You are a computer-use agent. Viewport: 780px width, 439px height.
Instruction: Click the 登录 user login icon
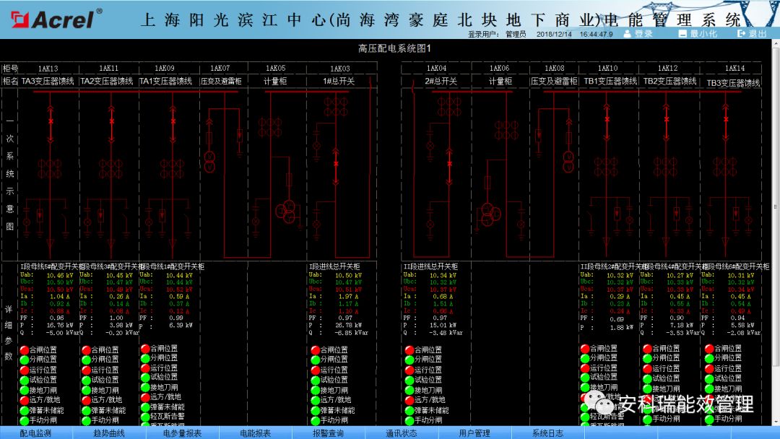pyautogui.click(x=627, y=33)
